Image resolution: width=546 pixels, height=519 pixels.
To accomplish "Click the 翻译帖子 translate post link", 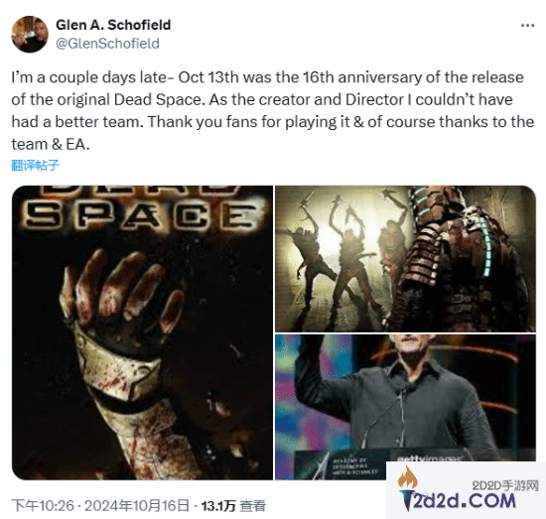I will [x=35, y=165].
